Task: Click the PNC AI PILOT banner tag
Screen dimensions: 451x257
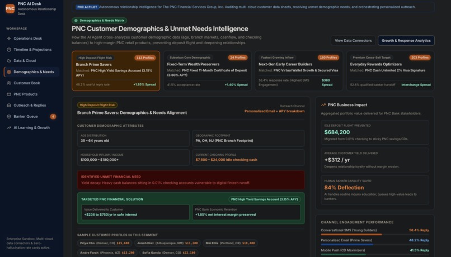Action: click(87, 7)
